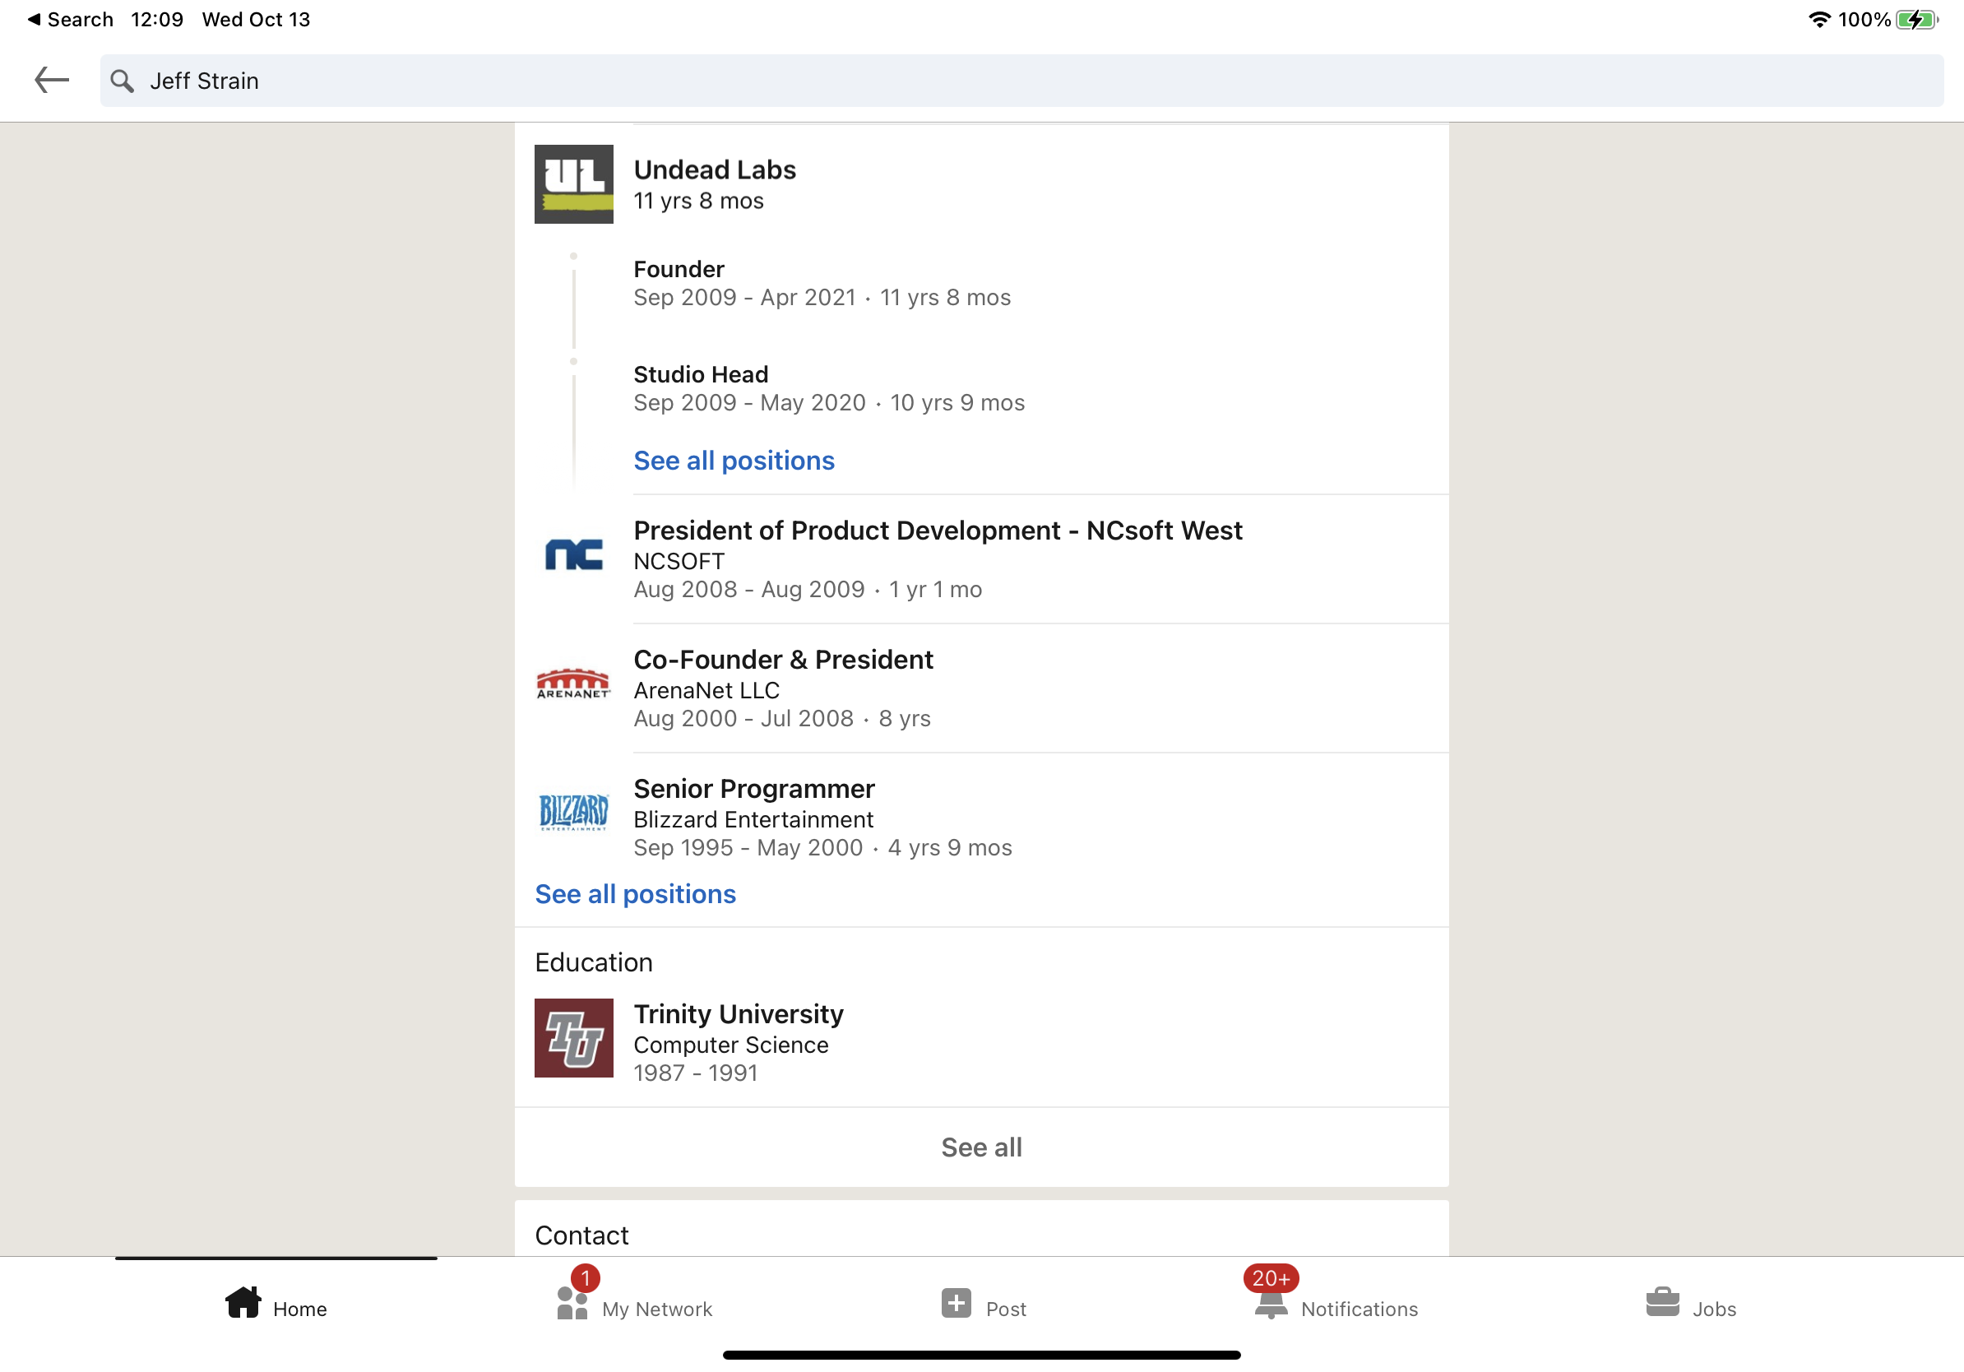The height and width of the screenshot is (1372, 1964).
Task: Tap the Notifications bell icon
Action: [x=1272, y=1305]
